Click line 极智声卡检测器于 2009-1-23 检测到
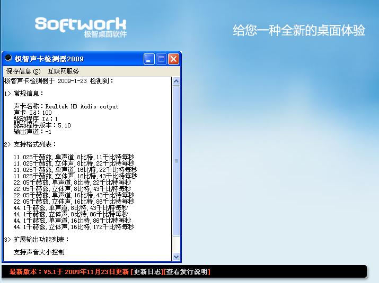 tap(58, 81)
